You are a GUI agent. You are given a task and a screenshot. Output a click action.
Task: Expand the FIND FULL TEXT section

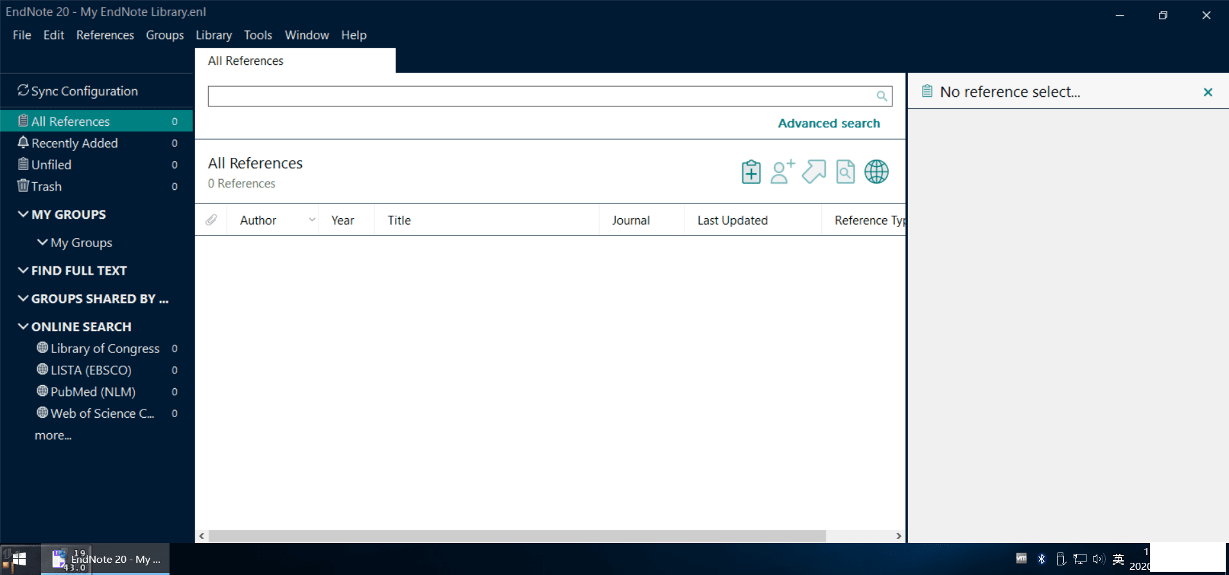(x=23, y=271)
